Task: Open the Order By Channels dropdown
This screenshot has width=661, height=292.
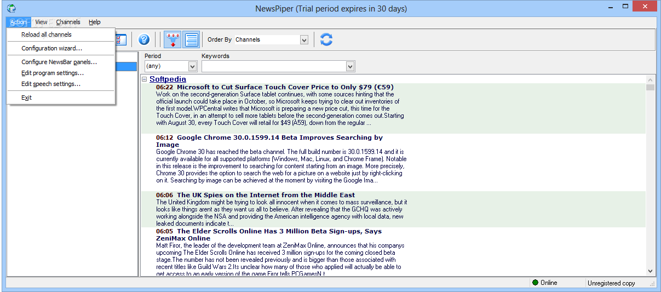Action: coord(304,39)
